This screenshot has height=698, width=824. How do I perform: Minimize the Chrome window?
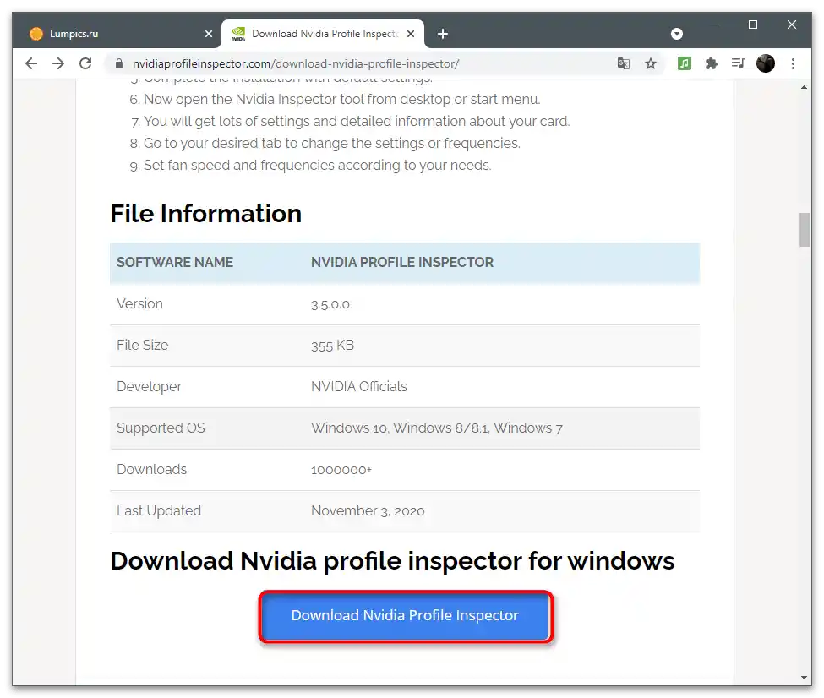coord(713,25)
